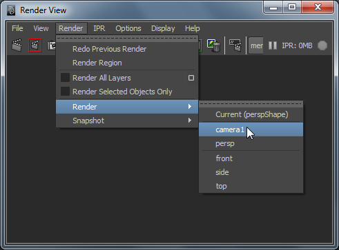Tear off the Render menu via dashed line

127,39
